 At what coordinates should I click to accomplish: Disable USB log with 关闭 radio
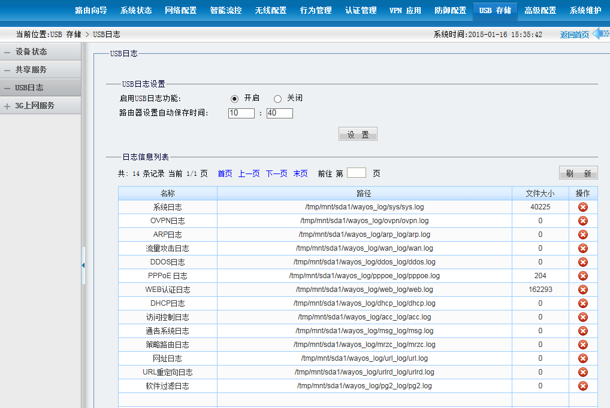pos(277,99)
